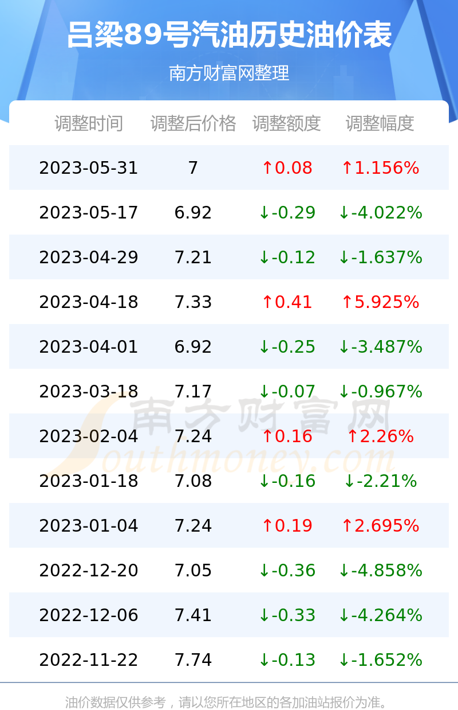This screenshot has height=710, width=458.
Task: Click the green ↓-4.858% percentage
Action: point(380,571)
